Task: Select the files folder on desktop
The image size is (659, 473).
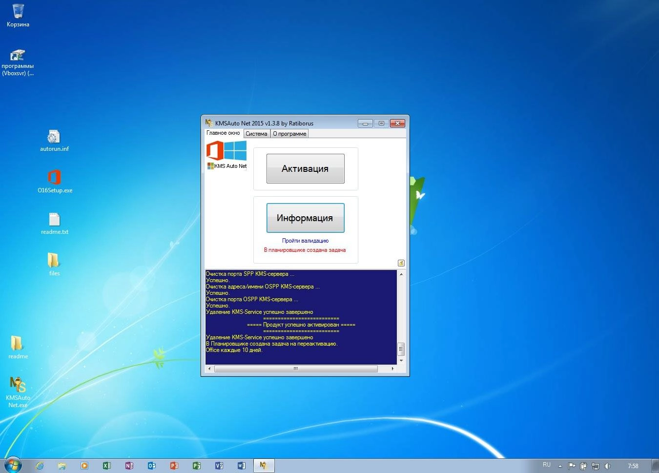Action: (x=54, y=264)
